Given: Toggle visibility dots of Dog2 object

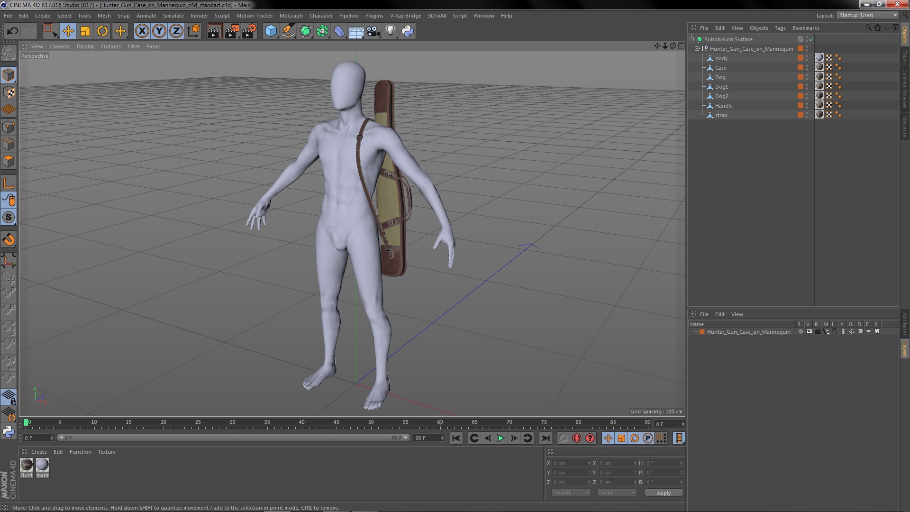Looking at the screenshot, I should point(807,96).
